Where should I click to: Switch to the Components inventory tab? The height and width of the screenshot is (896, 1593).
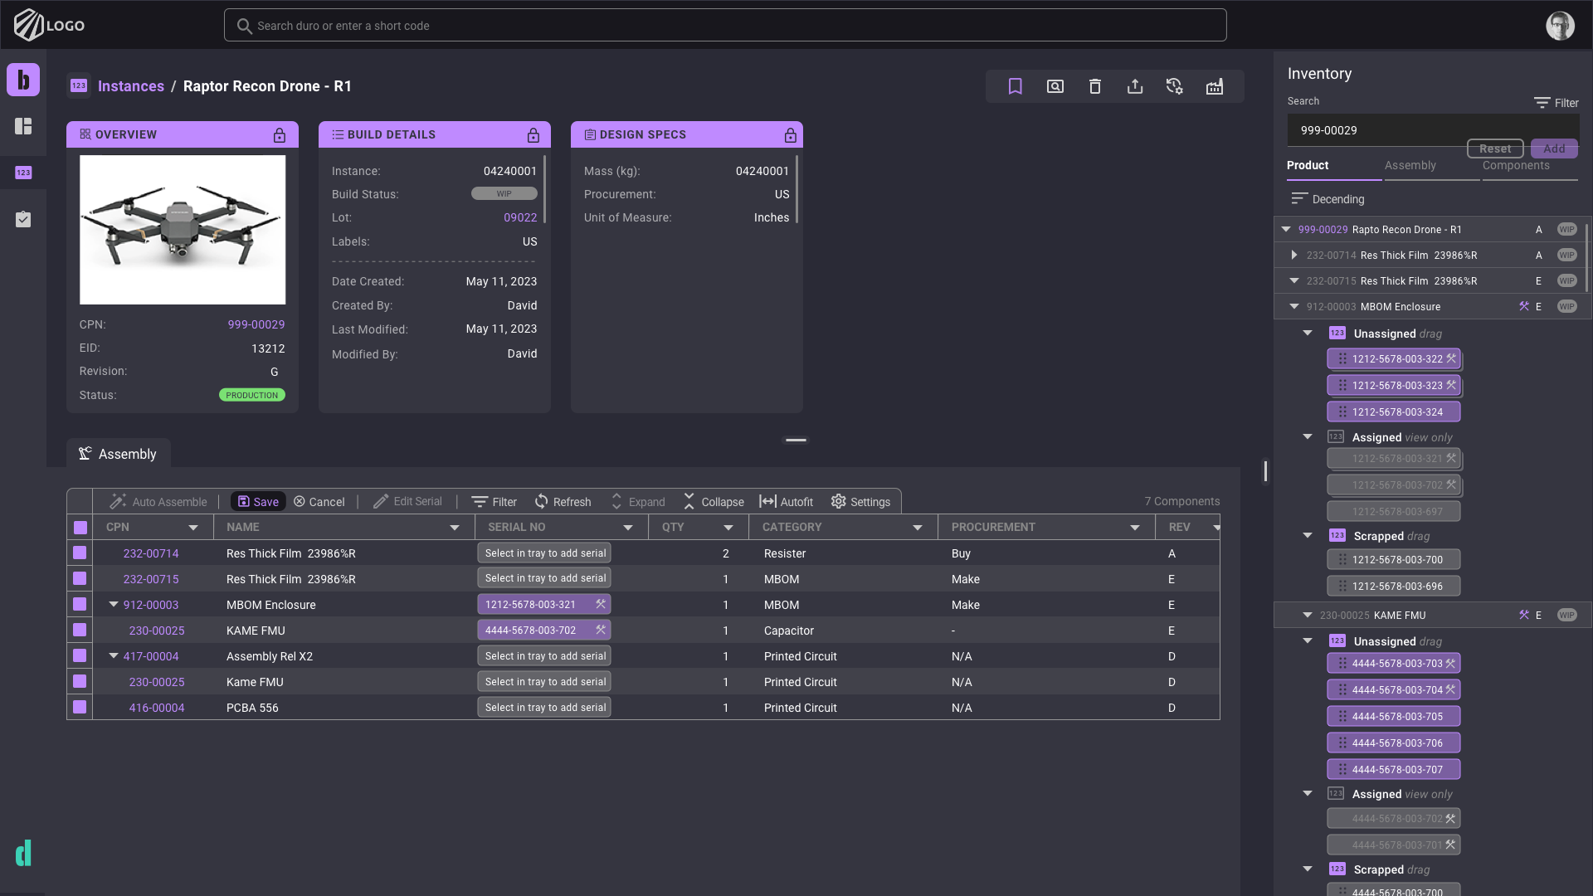(x=1516, y=166)
